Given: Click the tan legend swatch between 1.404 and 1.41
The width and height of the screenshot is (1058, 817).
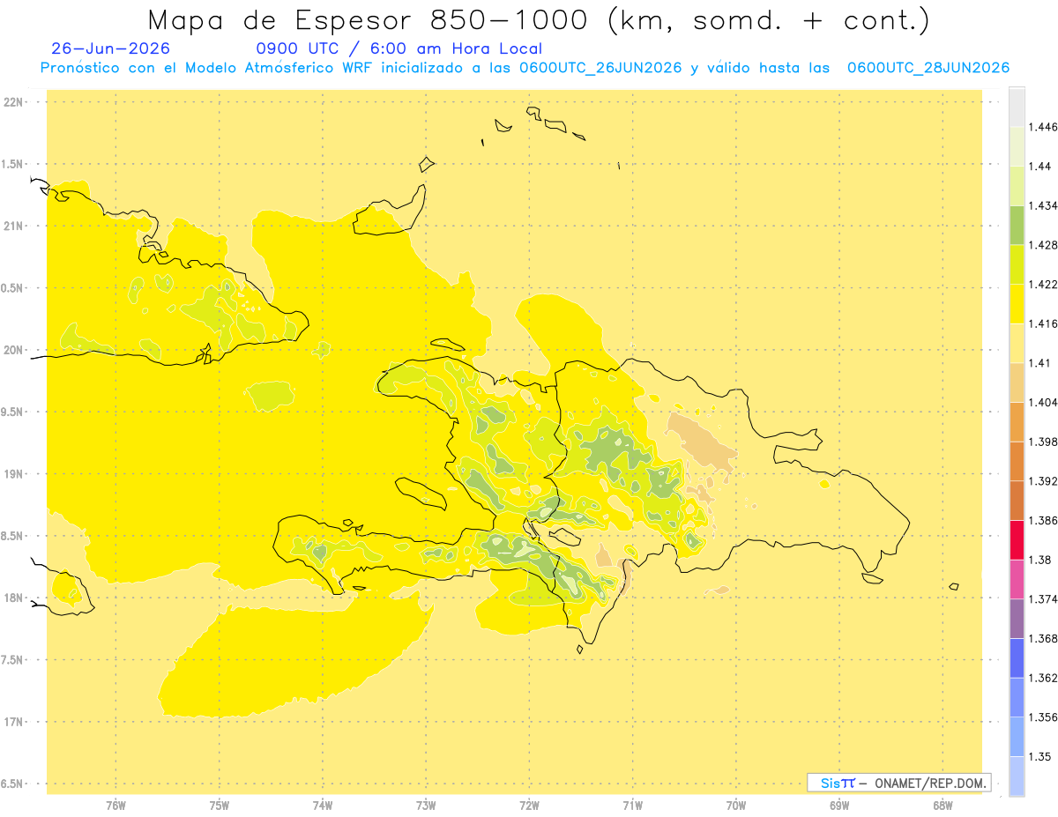Looking at the screenshot, I should point(1017,383).
